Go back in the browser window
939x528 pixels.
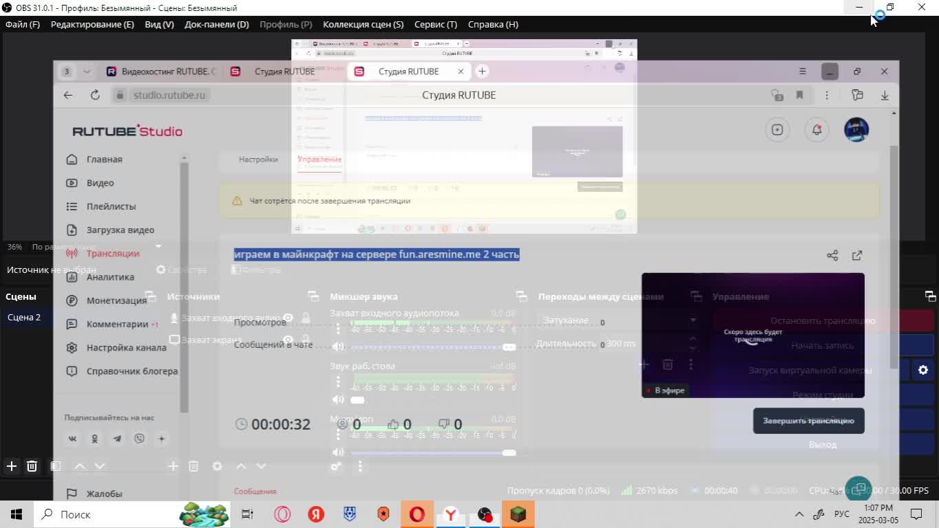pyautogui.click(x=68, y=95)
